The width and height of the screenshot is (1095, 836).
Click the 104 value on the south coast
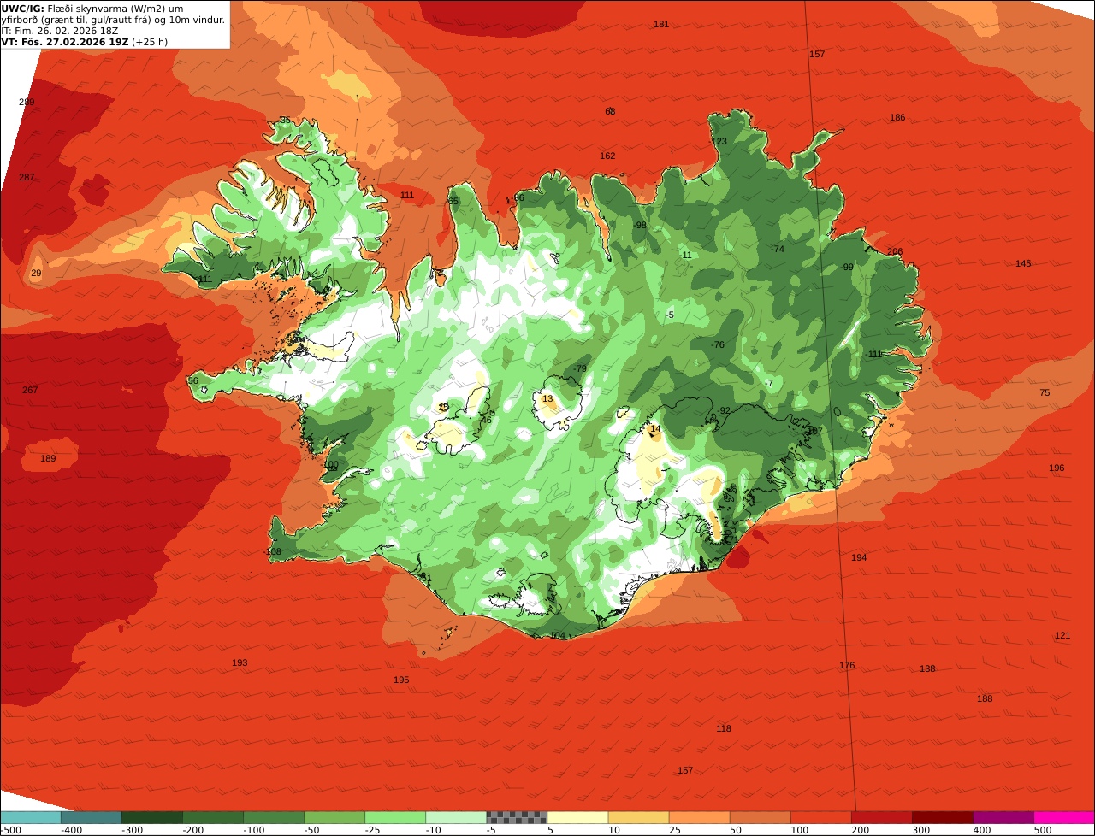click(x=557, y=635)
